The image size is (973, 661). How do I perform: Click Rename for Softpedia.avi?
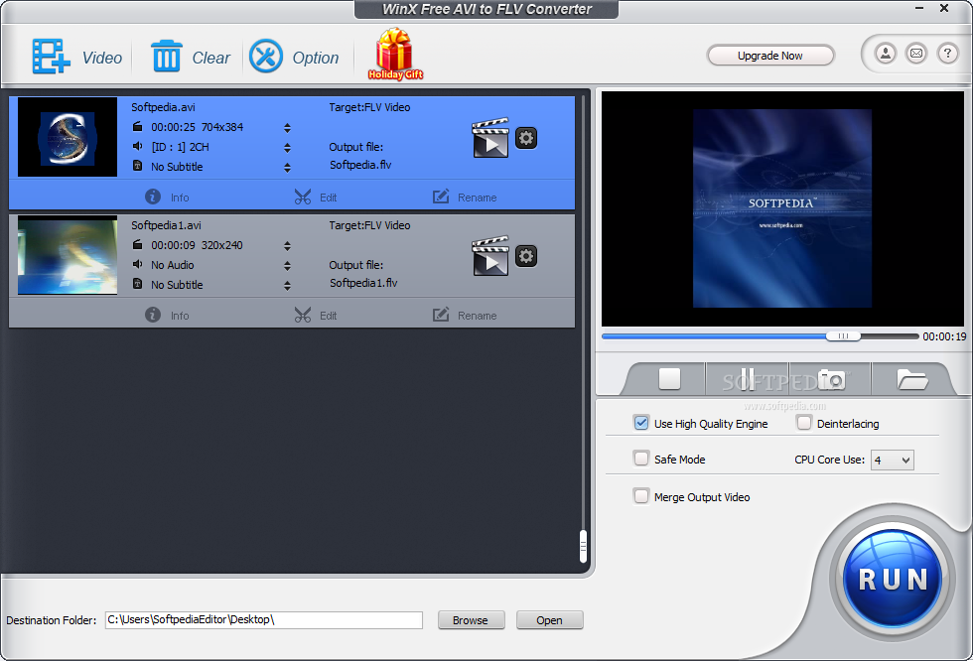465,198
